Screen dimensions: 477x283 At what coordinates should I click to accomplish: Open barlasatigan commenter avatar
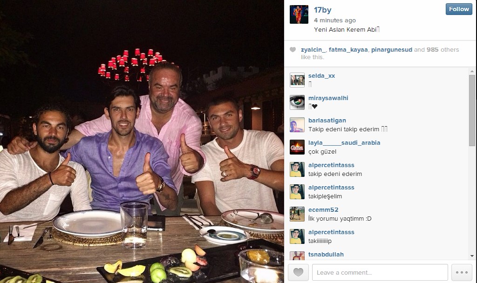(297, 125)
